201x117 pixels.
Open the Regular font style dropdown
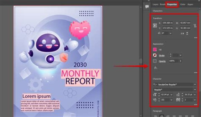coord(195,89)
